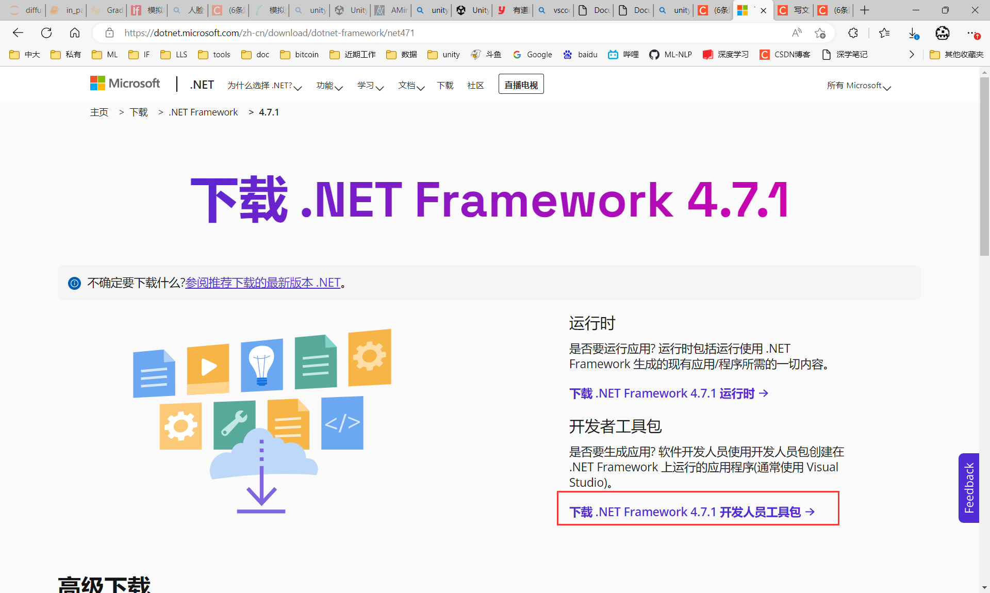Click the .NET brand link
This screenshot has width=990, height=593.
pos(202,85)
